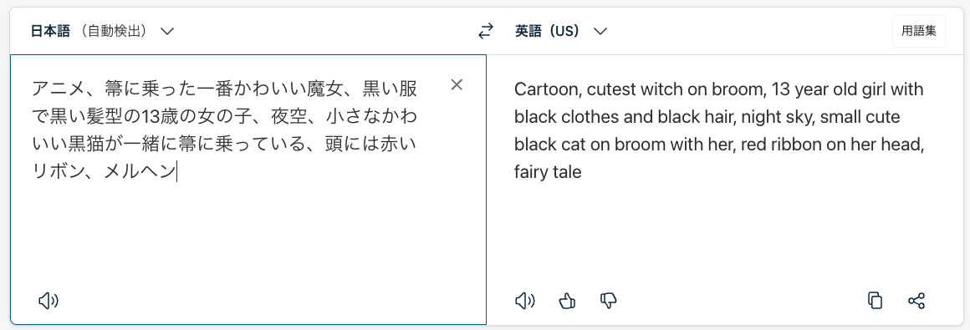Image resolution: width=970 pixels, height=330 pixels.
Task: Give the translation a thumbs down
Action: click(609, 301)
